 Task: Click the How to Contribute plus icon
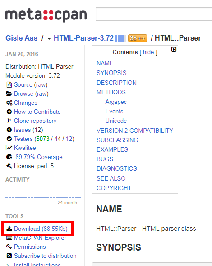click(x=9, y=112)
